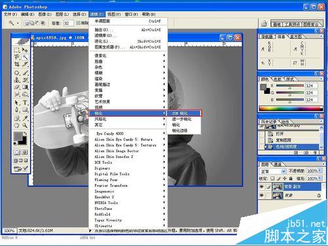Viewport: 328px width, 246px height.
Task: Select the Lasso tool
Action: [17, 57]
